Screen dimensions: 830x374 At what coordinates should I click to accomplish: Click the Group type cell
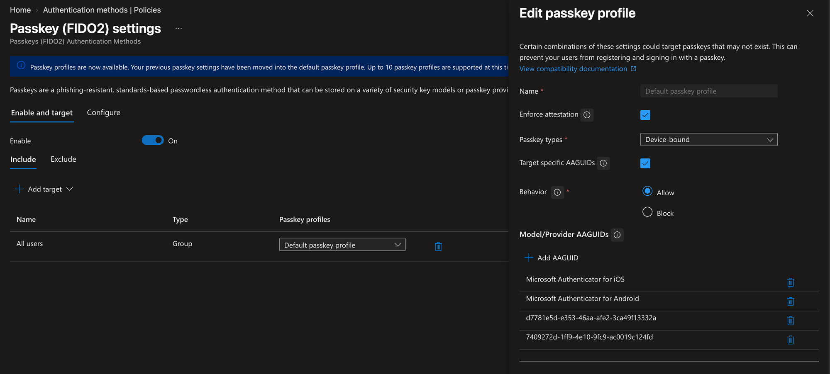[182, 244]
